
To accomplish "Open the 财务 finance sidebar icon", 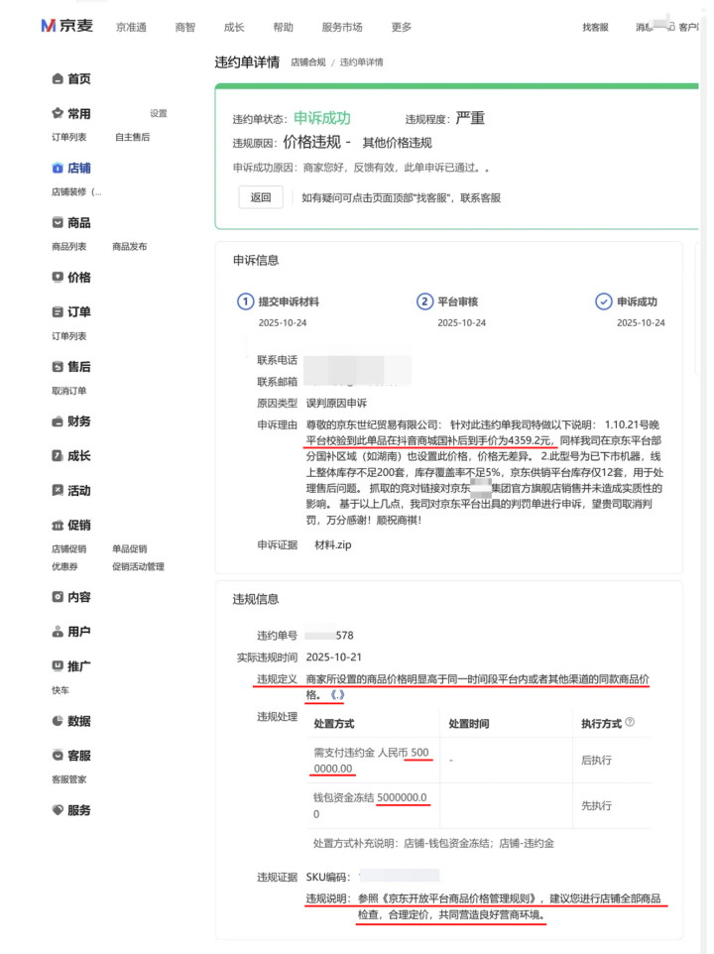I will tap(58, 421).
